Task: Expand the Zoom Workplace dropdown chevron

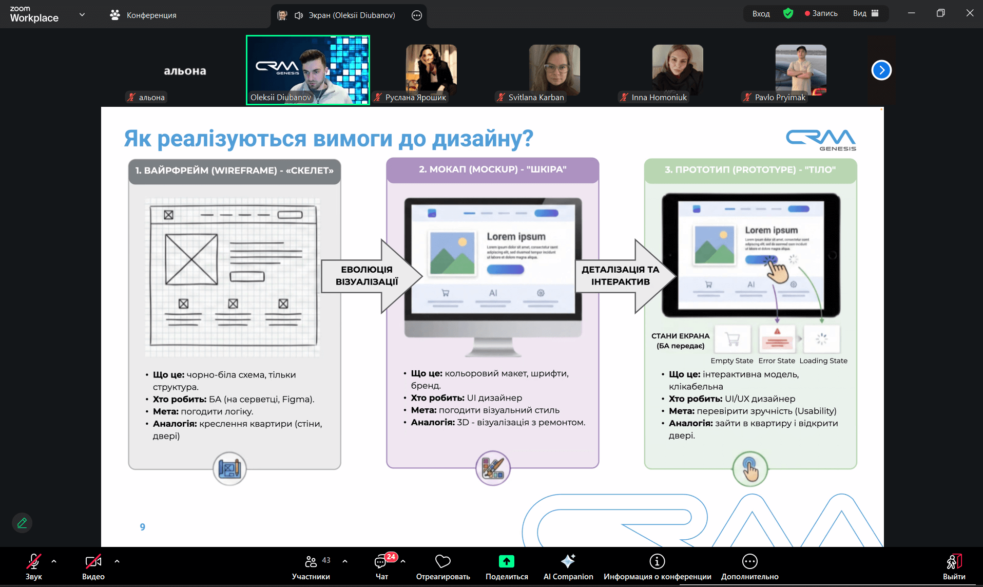Action: click(82, 14)
